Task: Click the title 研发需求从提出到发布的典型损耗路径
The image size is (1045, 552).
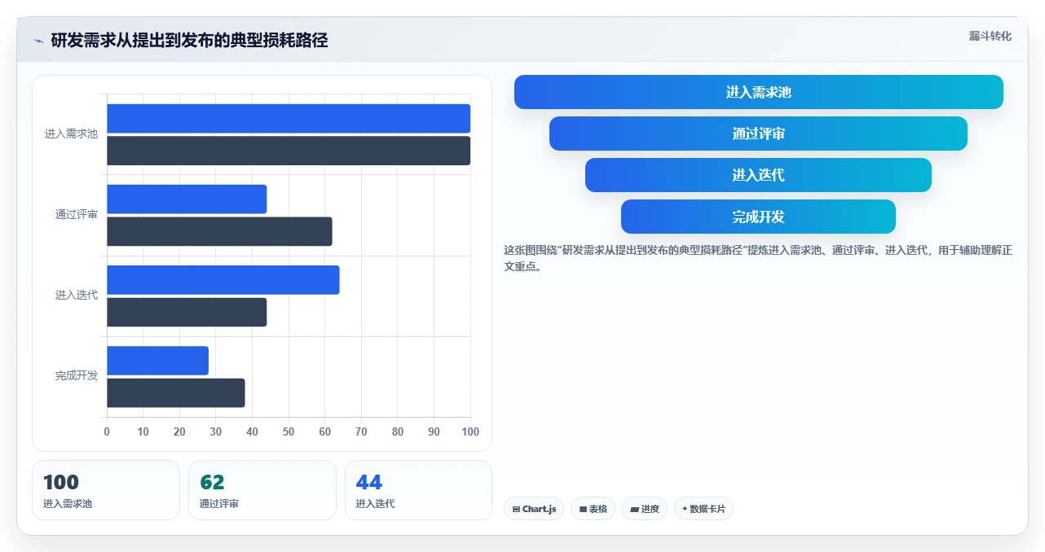Action: (189, 40)
